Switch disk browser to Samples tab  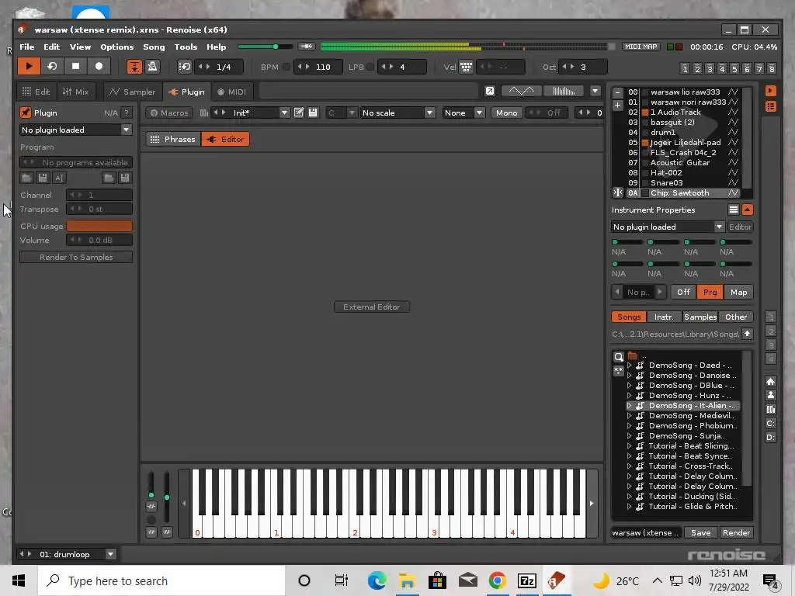click(x=700, y=317)
